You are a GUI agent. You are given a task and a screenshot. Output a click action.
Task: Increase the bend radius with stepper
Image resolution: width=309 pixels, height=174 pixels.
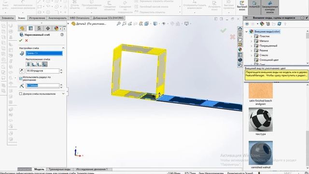pos(61,85)
